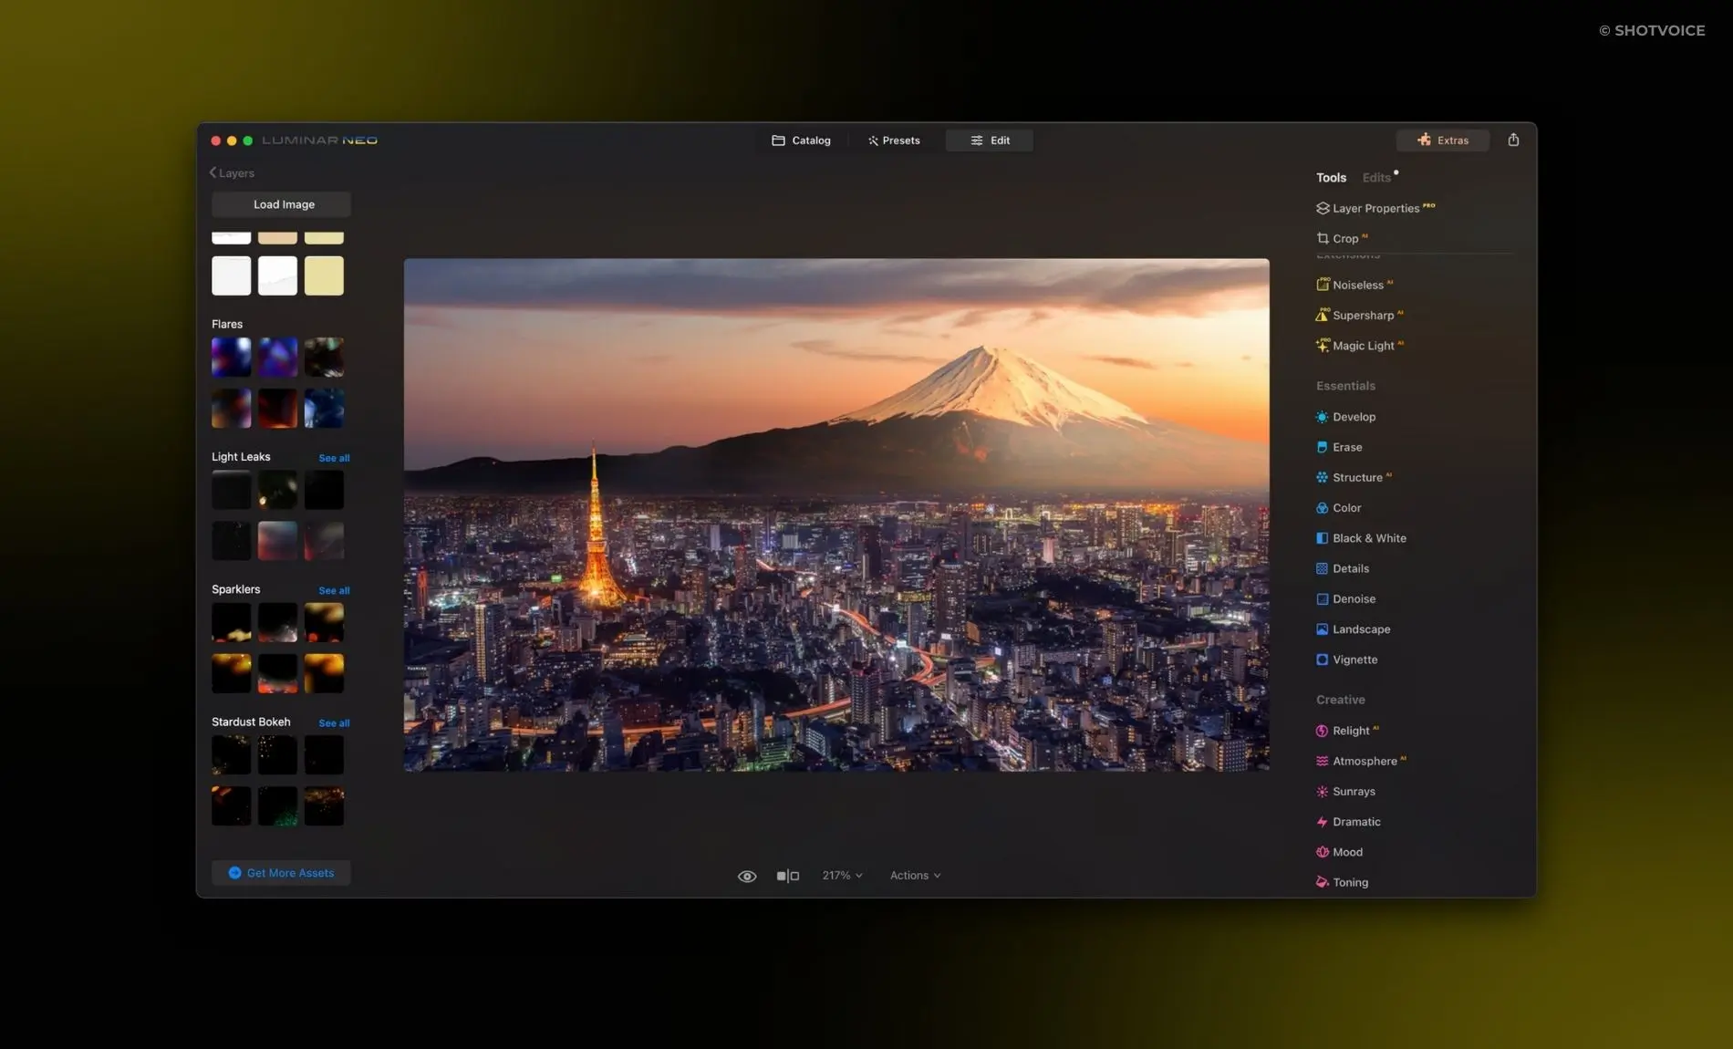Viewport: 1733px width, 1049px height.
Task: Click See all next to Sparklers
Action: [334, 590]
